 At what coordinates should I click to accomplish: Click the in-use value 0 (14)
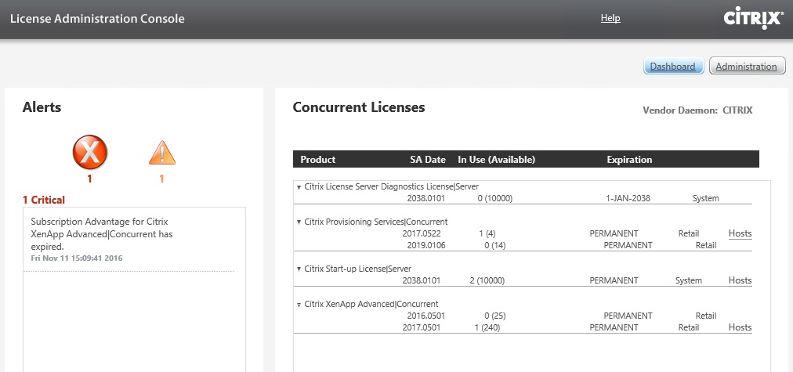pos(494,245)
